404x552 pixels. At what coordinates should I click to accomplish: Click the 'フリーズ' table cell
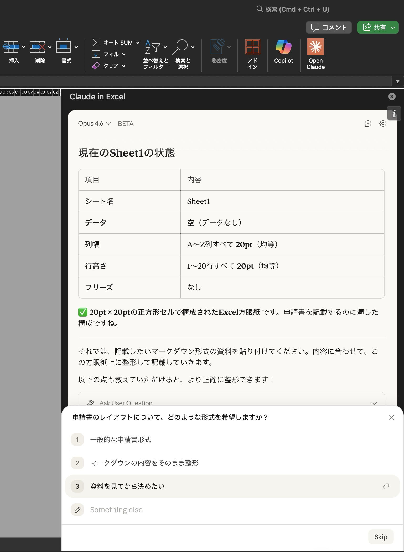tap(129, 288)
